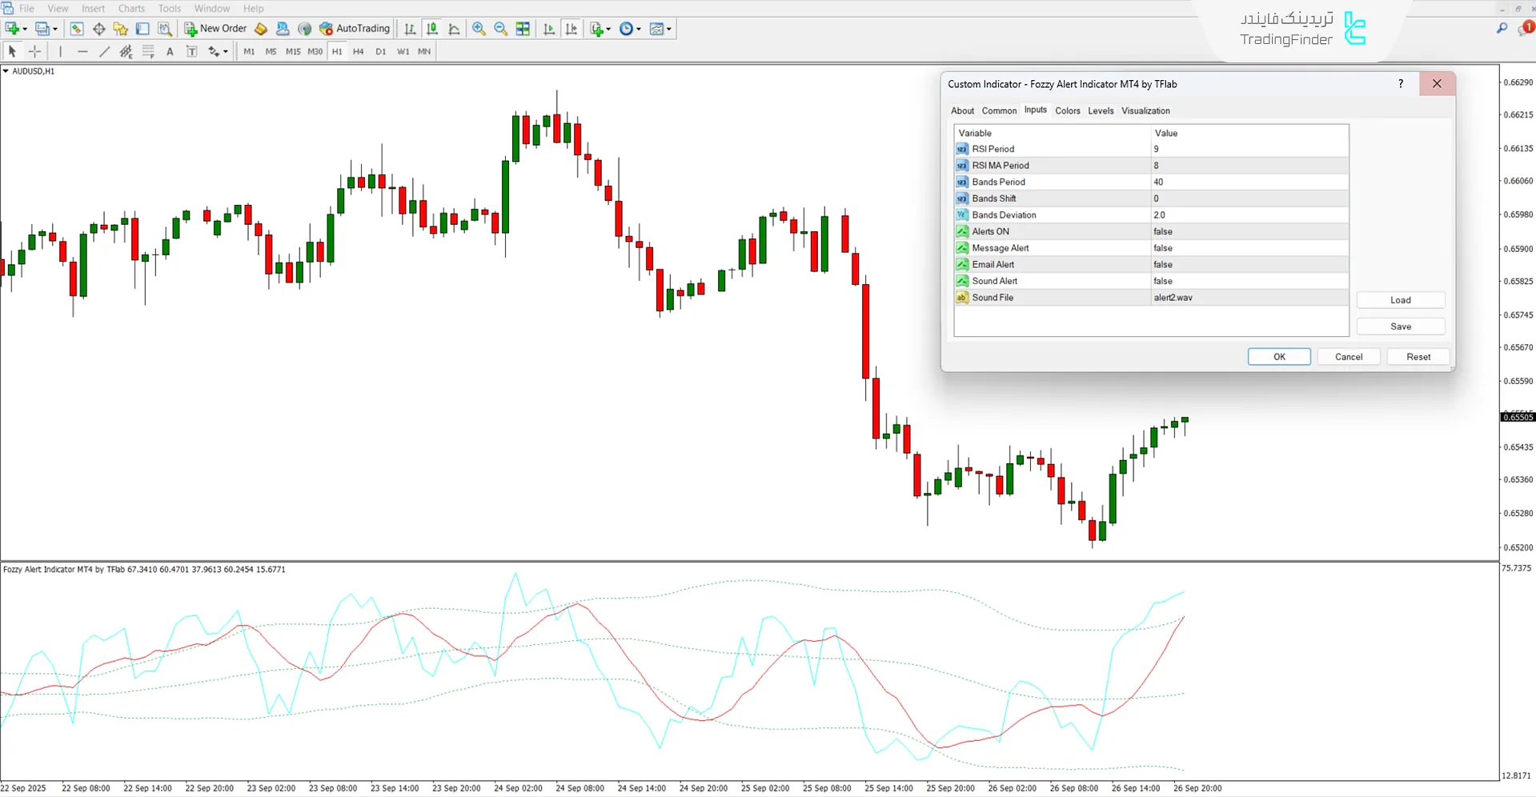Expand the Periodicity clock dropdown
Viewport: 1536px width, 797px height.
tap(639, 30)
